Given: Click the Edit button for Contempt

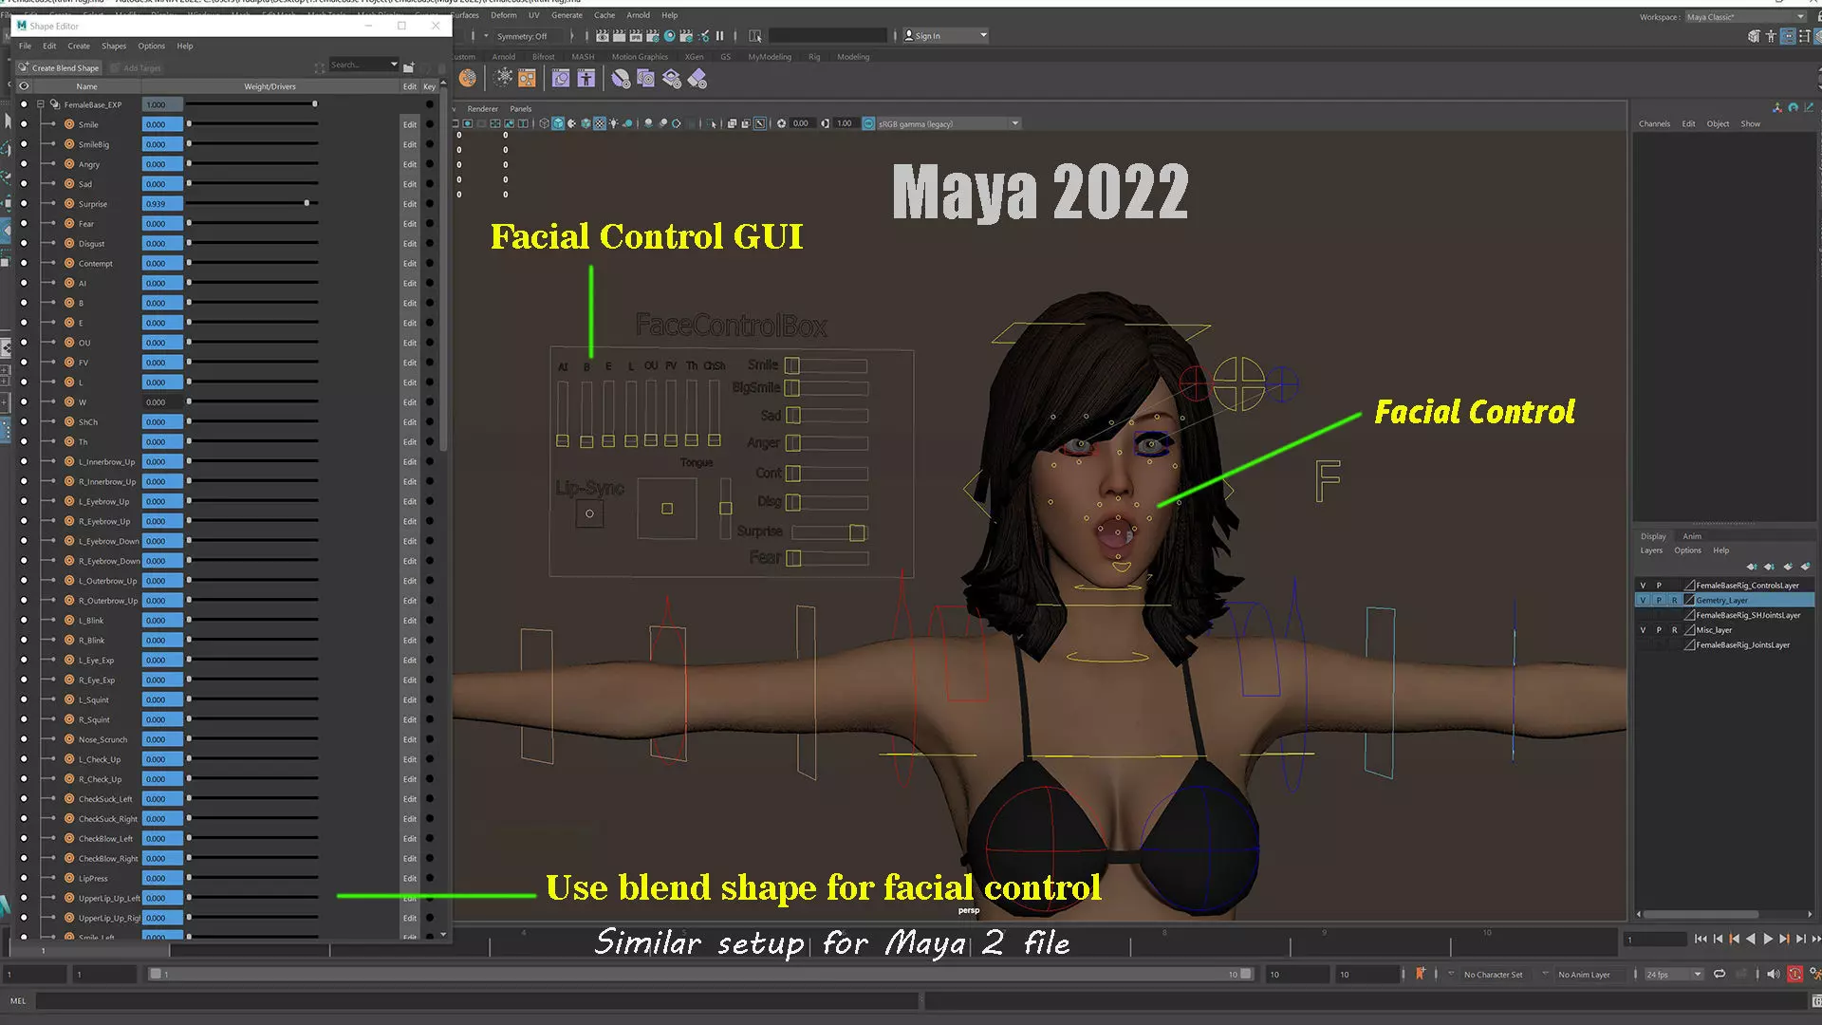Looking at the screenshot, I should pos(410,264).
